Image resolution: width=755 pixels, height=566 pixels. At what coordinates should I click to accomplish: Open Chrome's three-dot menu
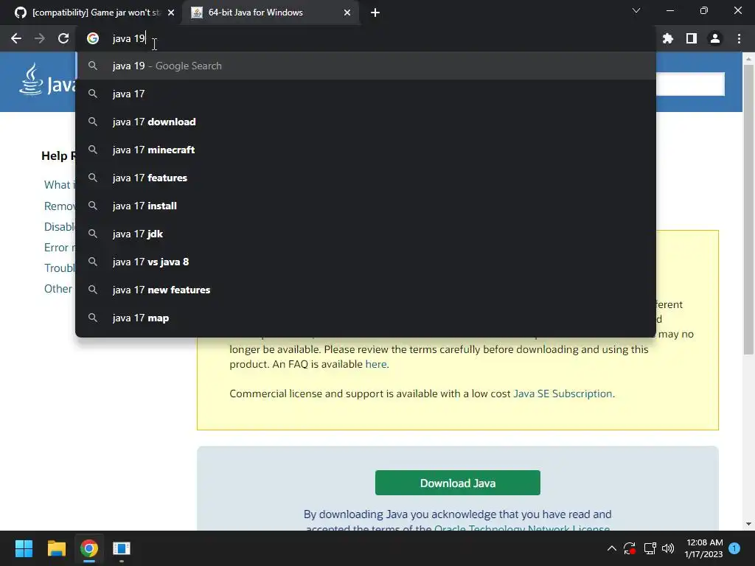(x=739, y=38)
